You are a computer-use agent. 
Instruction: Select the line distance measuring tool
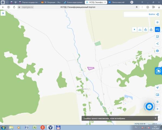tap(140, 30)
